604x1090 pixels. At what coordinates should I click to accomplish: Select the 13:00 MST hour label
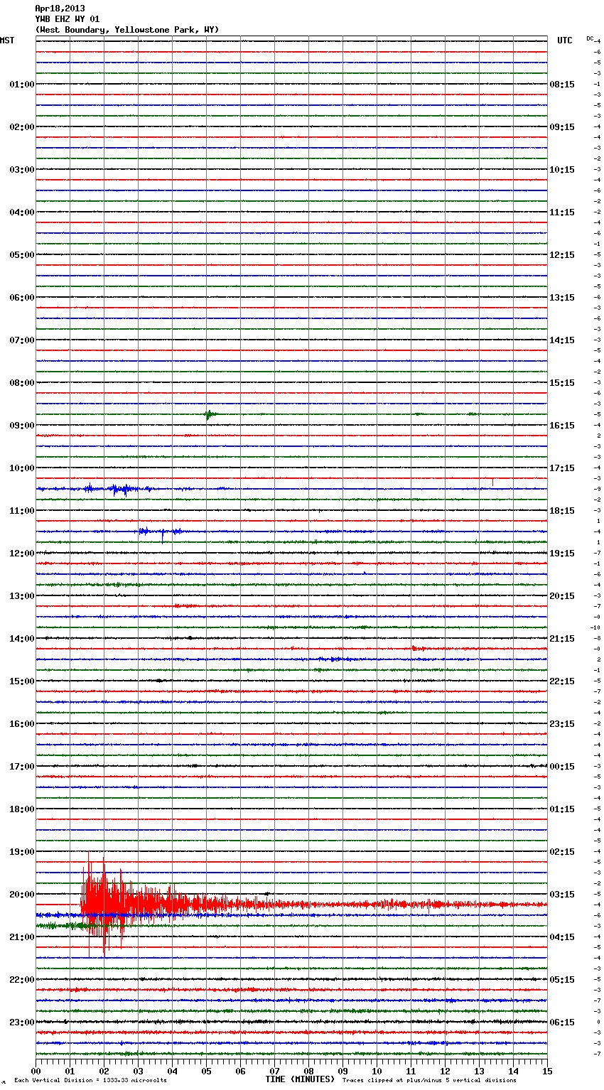pos(22,596)
